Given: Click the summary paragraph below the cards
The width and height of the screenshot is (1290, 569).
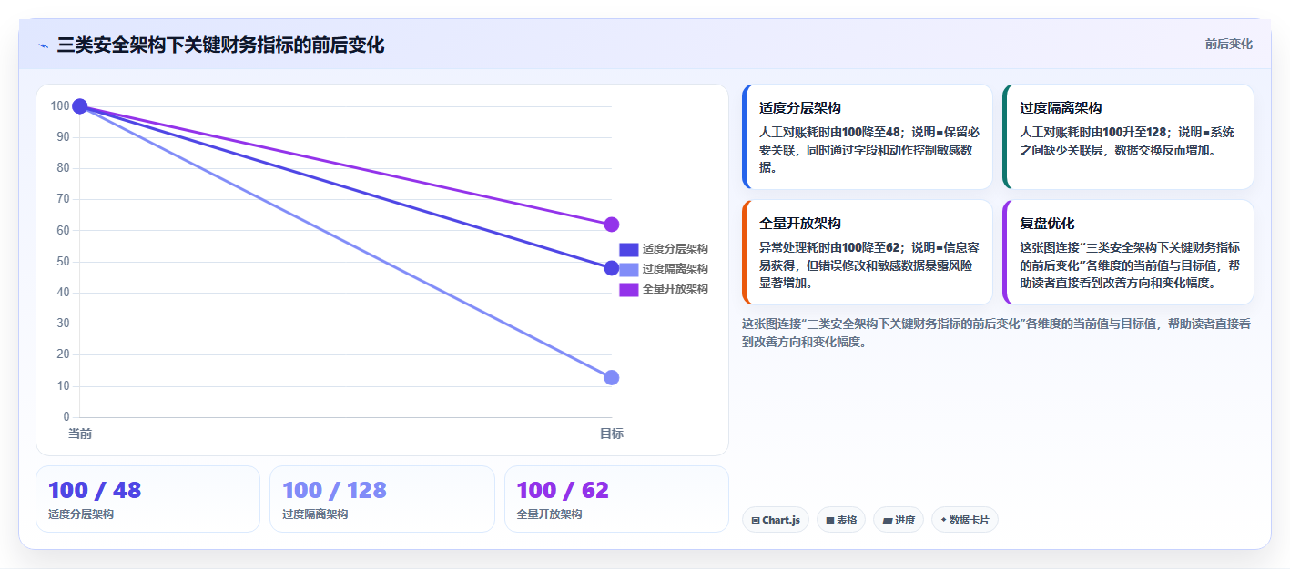Looking at the screenshot, I should pyautogui.click(x=996, y=333).
